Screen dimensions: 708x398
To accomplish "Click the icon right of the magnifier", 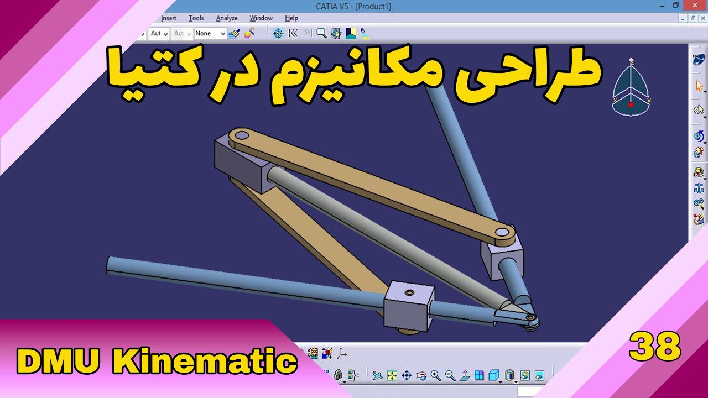I will tap(336, 34).
